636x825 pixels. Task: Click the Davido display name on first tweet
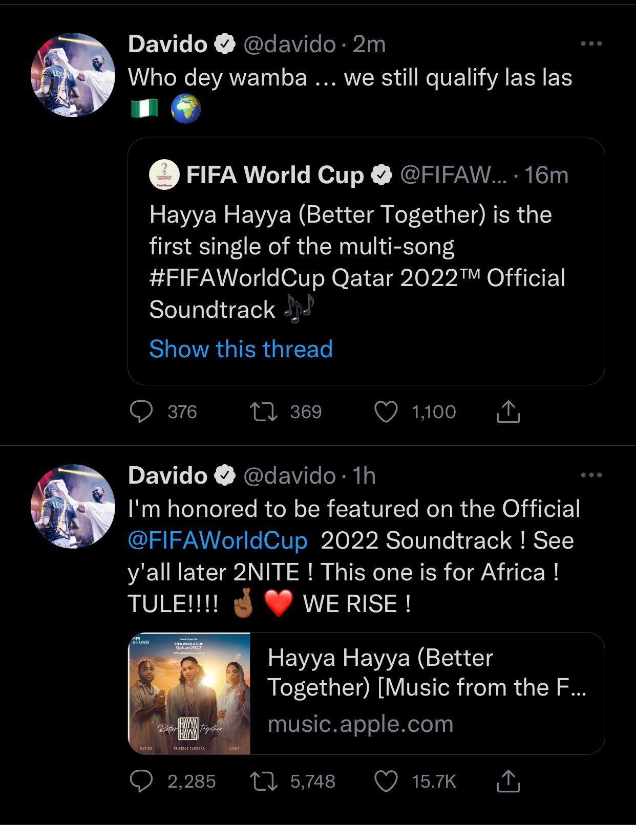pyautogui.click(x=167, y=44)
